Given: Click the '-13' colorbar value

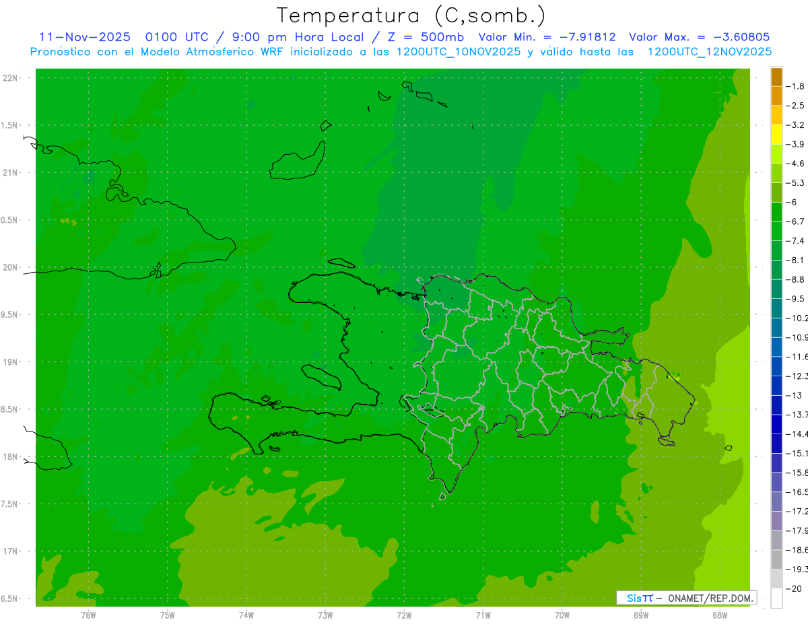Looking at the screenshot, I should (x=795, y=395).
